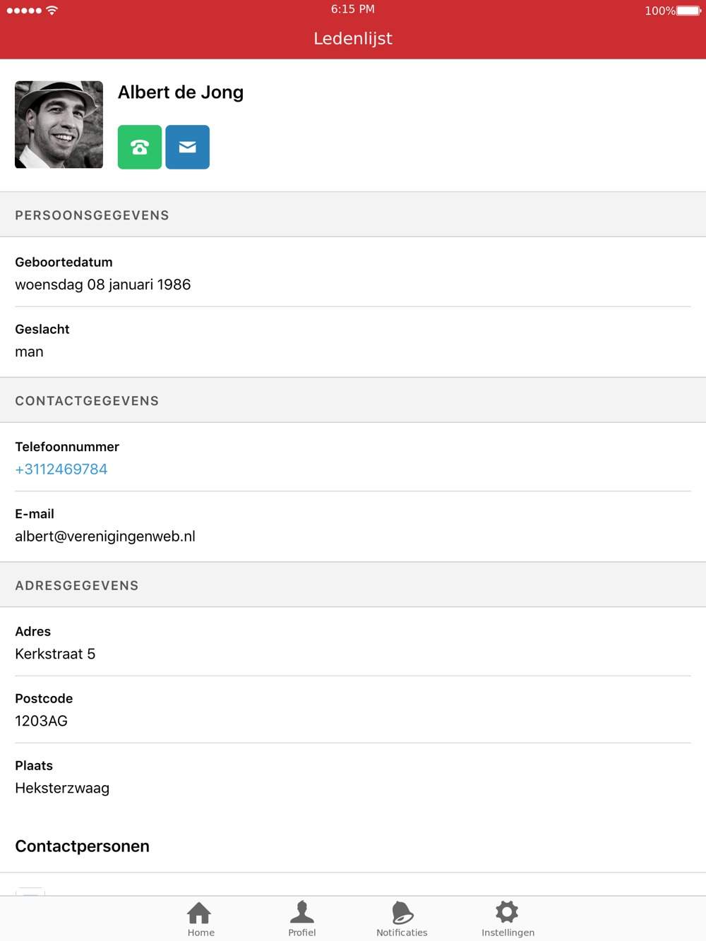Open the Profiel person icon

[x=302, y=912]
